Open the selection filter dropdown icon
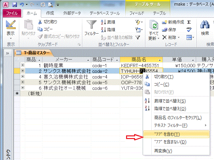The image size is (214, 160). [x=139, y=22]
